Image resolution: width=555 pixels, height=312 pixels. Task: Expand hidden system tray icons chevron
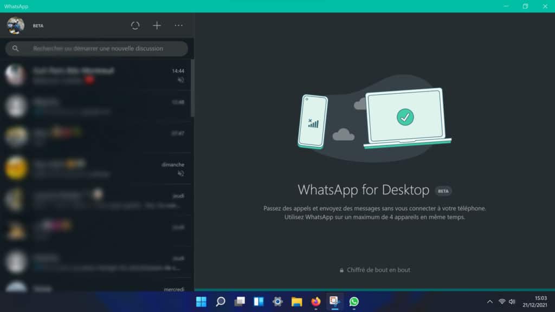[490, 302]
